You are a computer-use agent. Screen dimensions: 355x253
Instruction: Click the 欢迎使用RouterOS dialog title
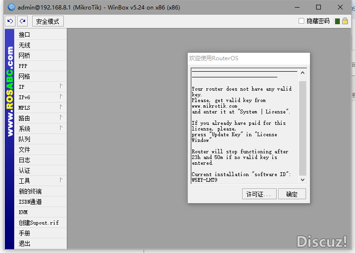coord(214,58)
